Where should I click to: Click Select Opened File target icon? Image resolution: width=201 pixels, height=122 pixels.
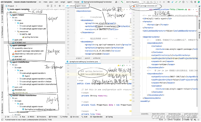[48, 6]
